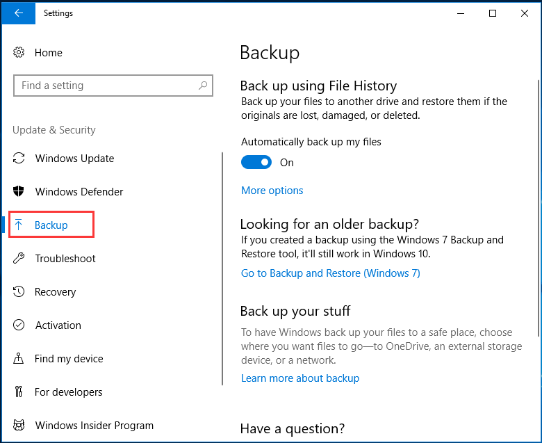Click the Windows Update refresh icon
This screenshot has height=443, width=542.
click(19, 158)
